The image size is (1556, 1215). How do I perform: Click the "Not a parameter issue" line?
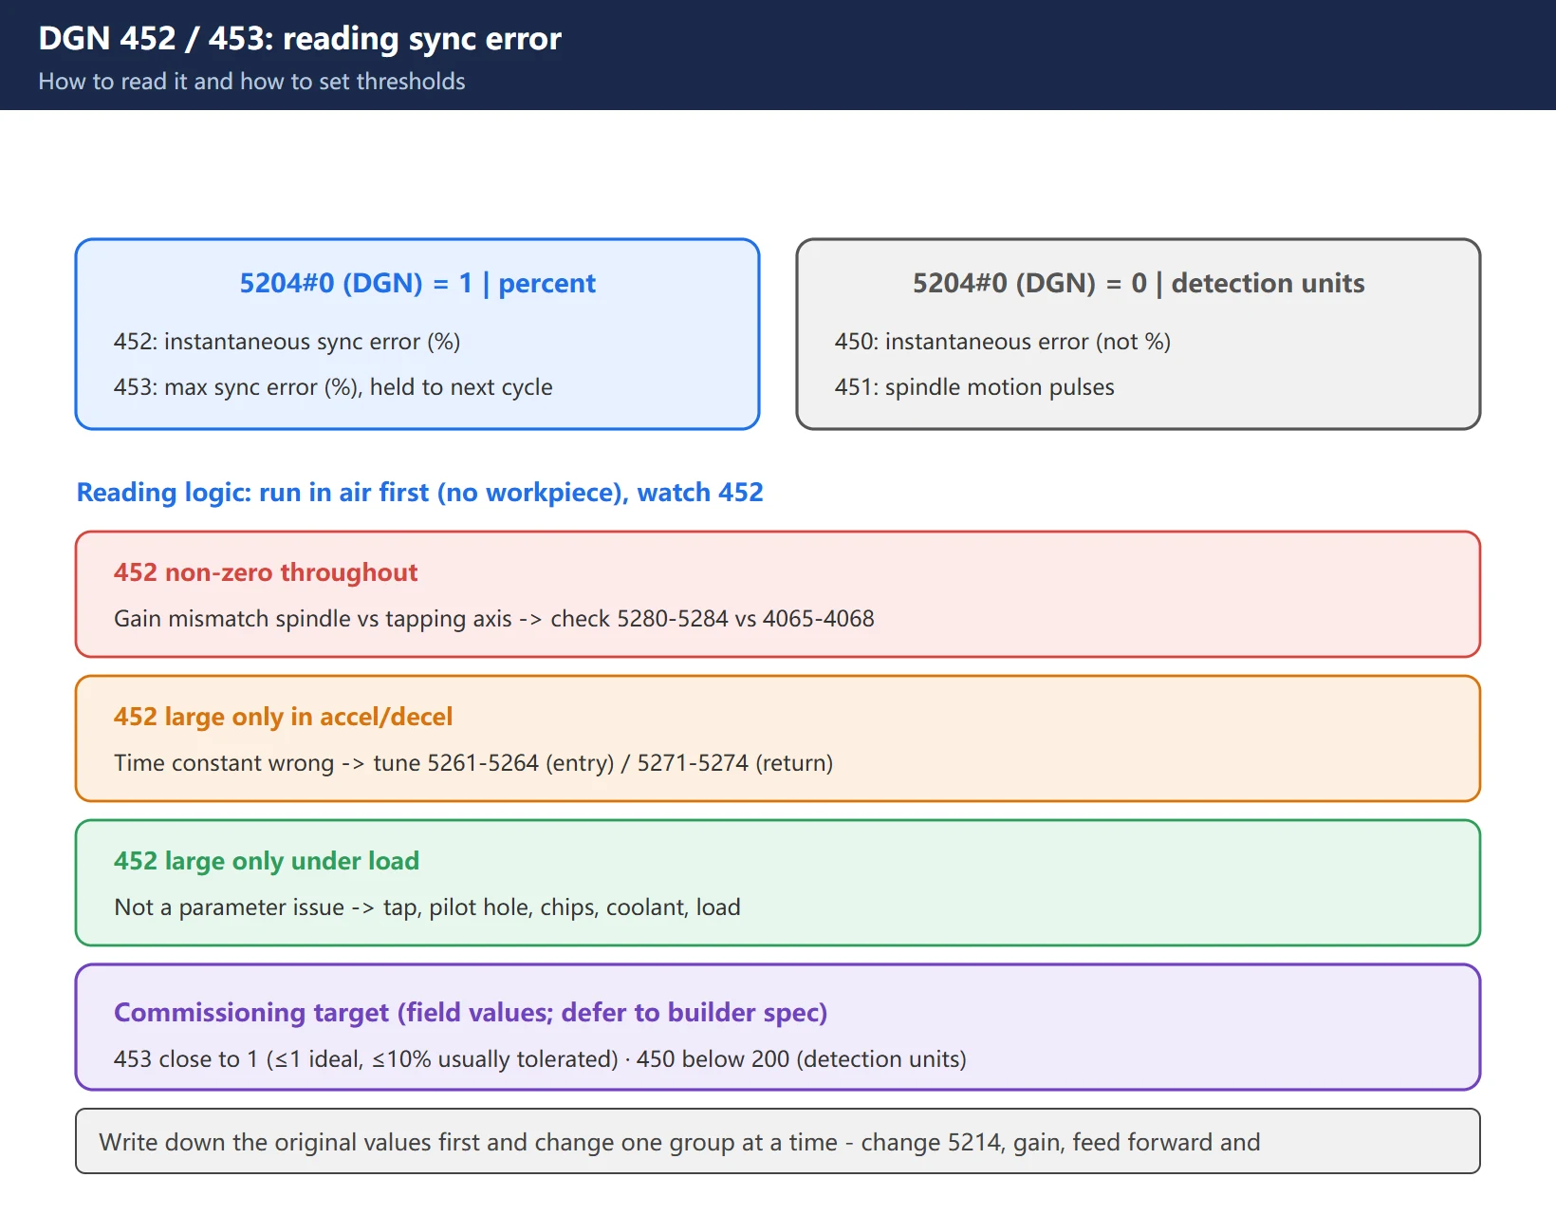pyautogui.click(x=427, y=907)
